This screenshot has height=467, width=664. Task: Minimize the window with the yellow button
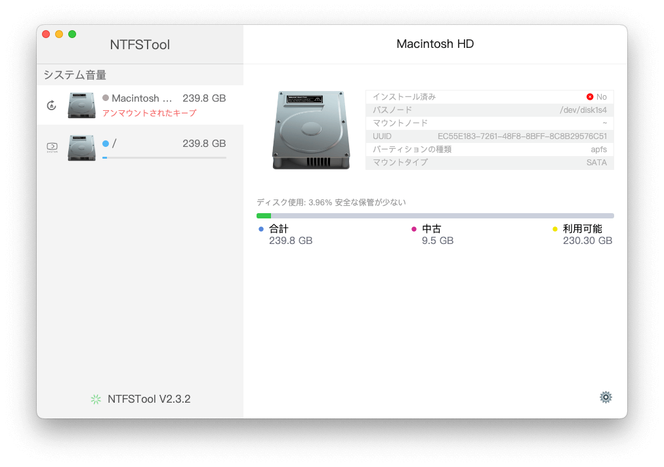click(x=59, y=34)
